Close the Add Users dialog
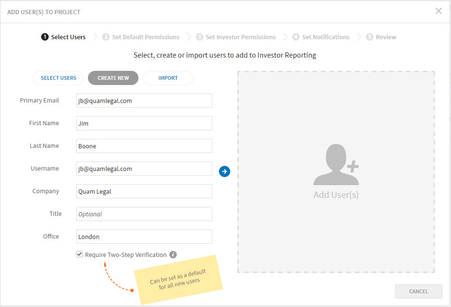This screenshot has height=307, width=451. pyautogui.click(x=438, y=11)
